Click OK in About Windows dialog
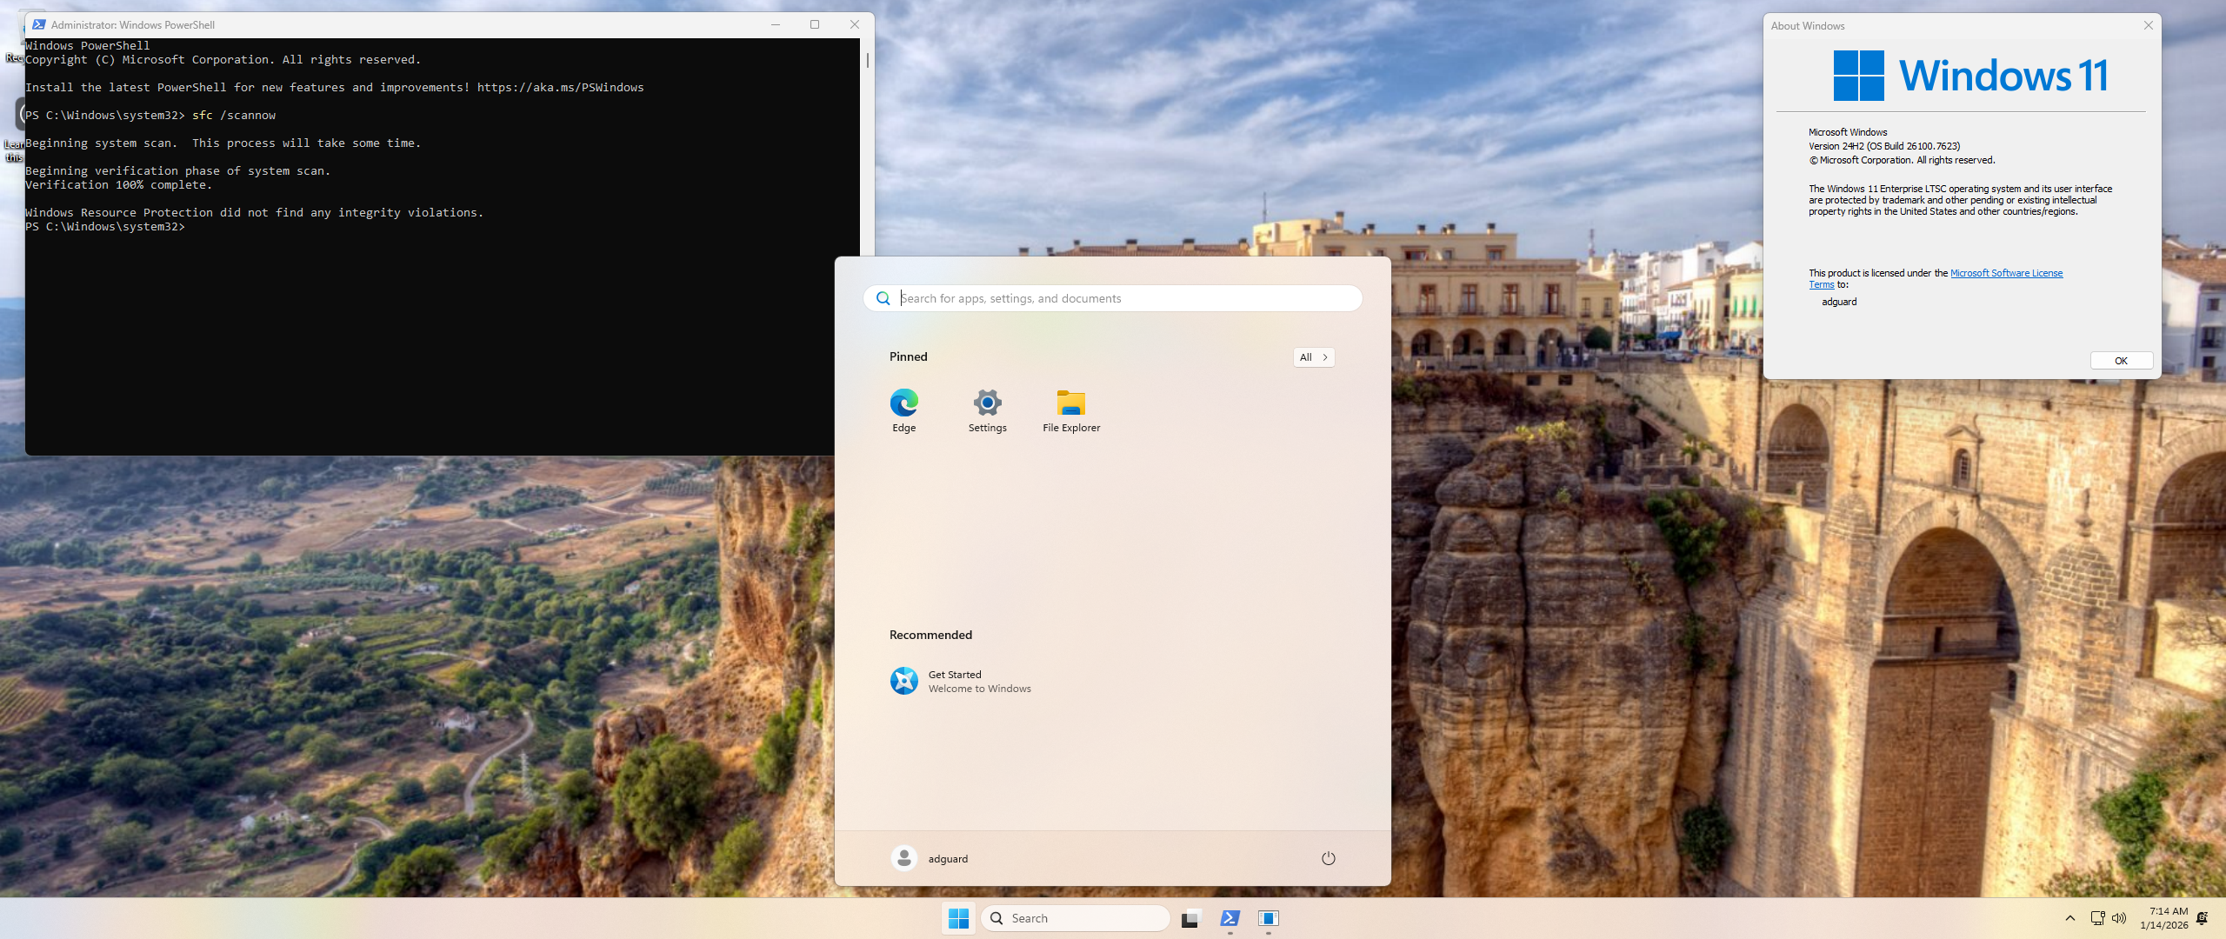The height and width of the screenshot is (939, 2226). point(2121,361)
